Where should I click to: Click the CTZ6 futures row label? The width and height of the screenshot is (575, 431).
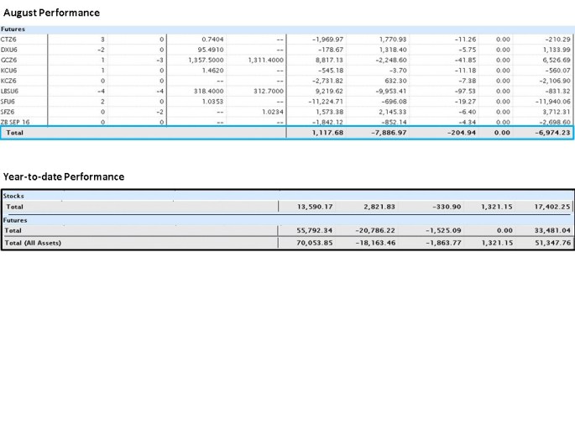[x=8, y=39]
